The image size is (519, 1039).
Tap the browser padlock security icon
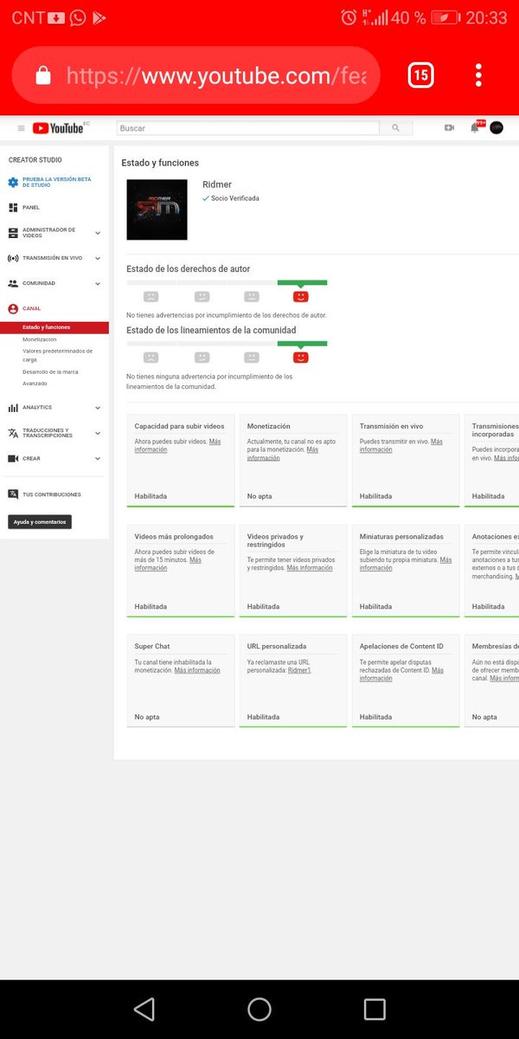click(x=42, y=76)
